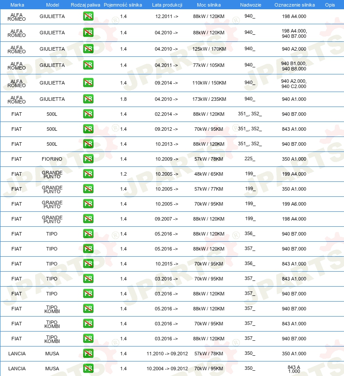Click petrol icon in Giulietta 04.2011 row
This screenshot has height=376, width=344.
tap(88, 65)
